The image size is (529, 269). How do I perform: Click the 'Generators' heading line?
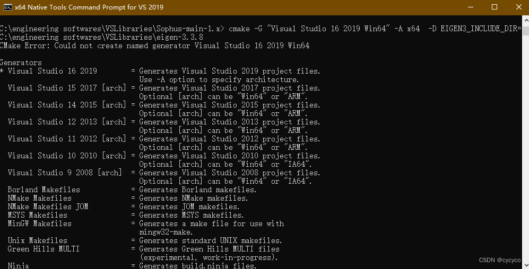click(x=21, y=62)
